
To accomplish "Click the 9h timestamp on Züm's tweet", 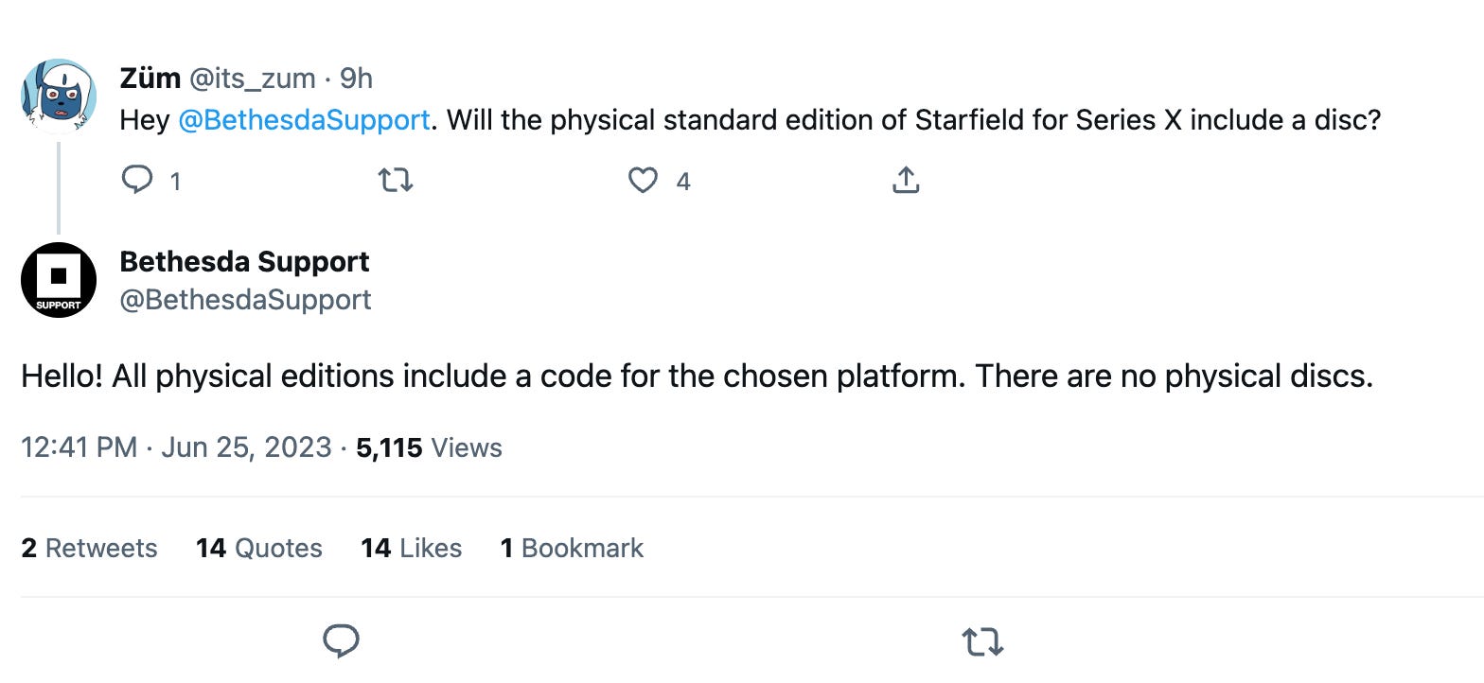I will pos(356,78).
